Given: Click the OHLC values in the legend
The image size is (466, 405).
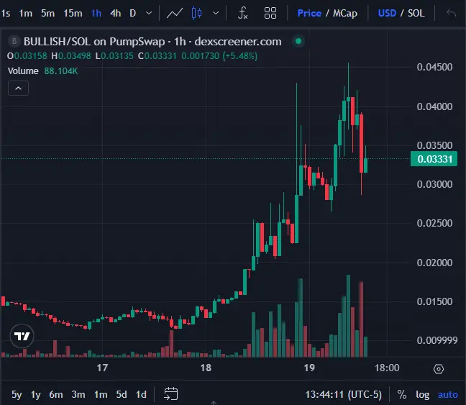Looking at the screenshot, I should click(x=132, y=56).
